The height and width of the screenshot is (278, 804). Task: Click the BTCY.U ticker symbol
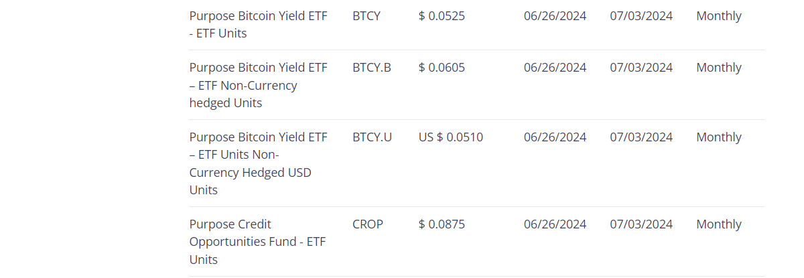(373, 137)
